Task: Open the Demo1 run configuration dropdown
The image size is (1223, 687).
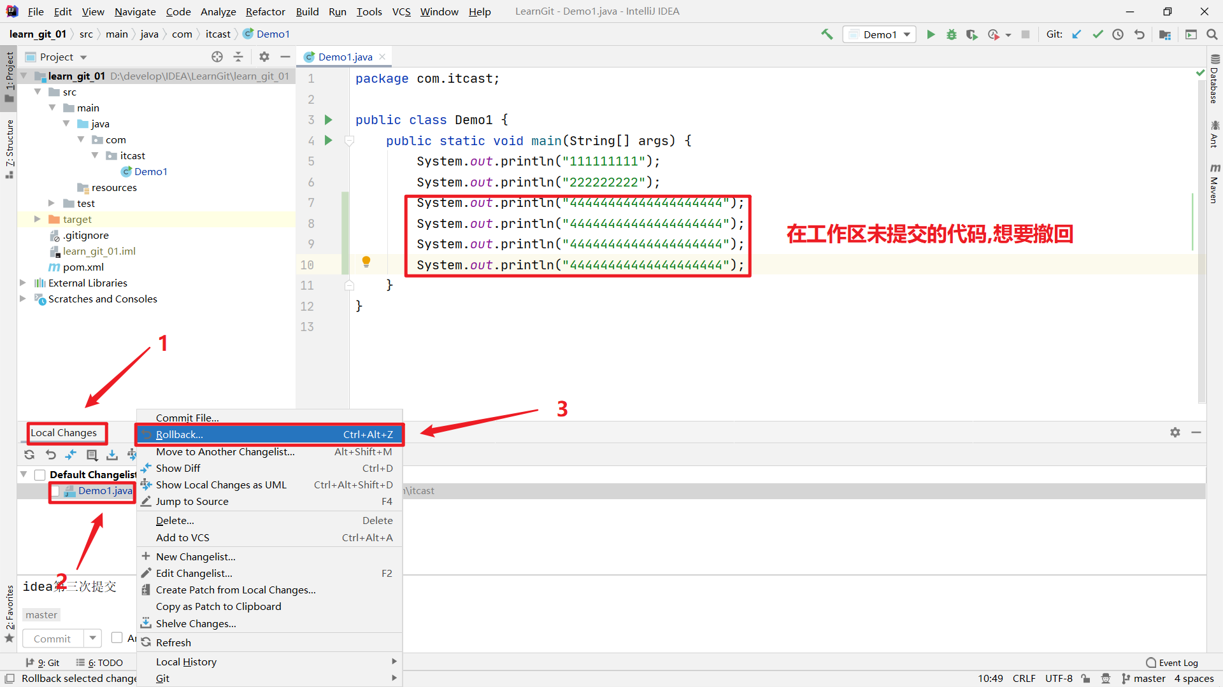Action: 880,34
